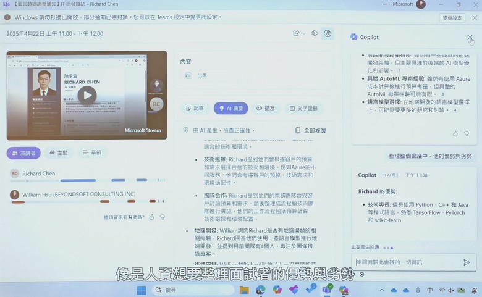Click the Copilot message input field
This screenshot has height=297, width=482.
click(x=407, y=262)
